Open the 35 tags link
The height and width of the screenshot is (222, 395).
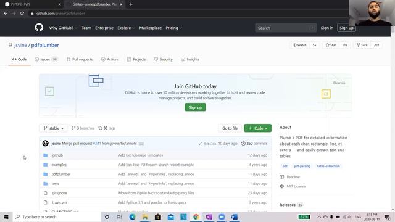click(x=107, y=128)
